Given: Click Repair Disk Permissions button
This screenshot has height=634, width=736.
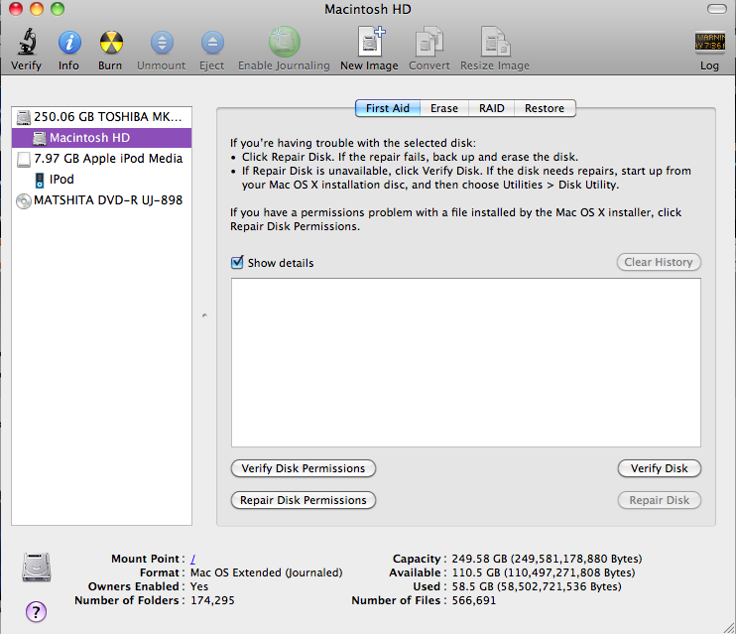Looking at the screenshot, I should (304, 500).
